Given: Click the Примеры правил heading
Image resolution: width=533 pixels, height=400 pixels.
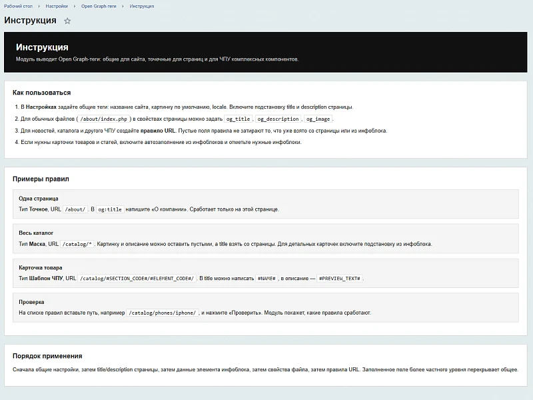Looking at the screenshot, I should (41, 179).
